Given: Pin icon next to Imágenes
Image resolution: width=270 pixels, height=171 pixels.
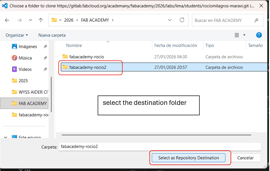Looking at the screenshot, I should point(45,47).
